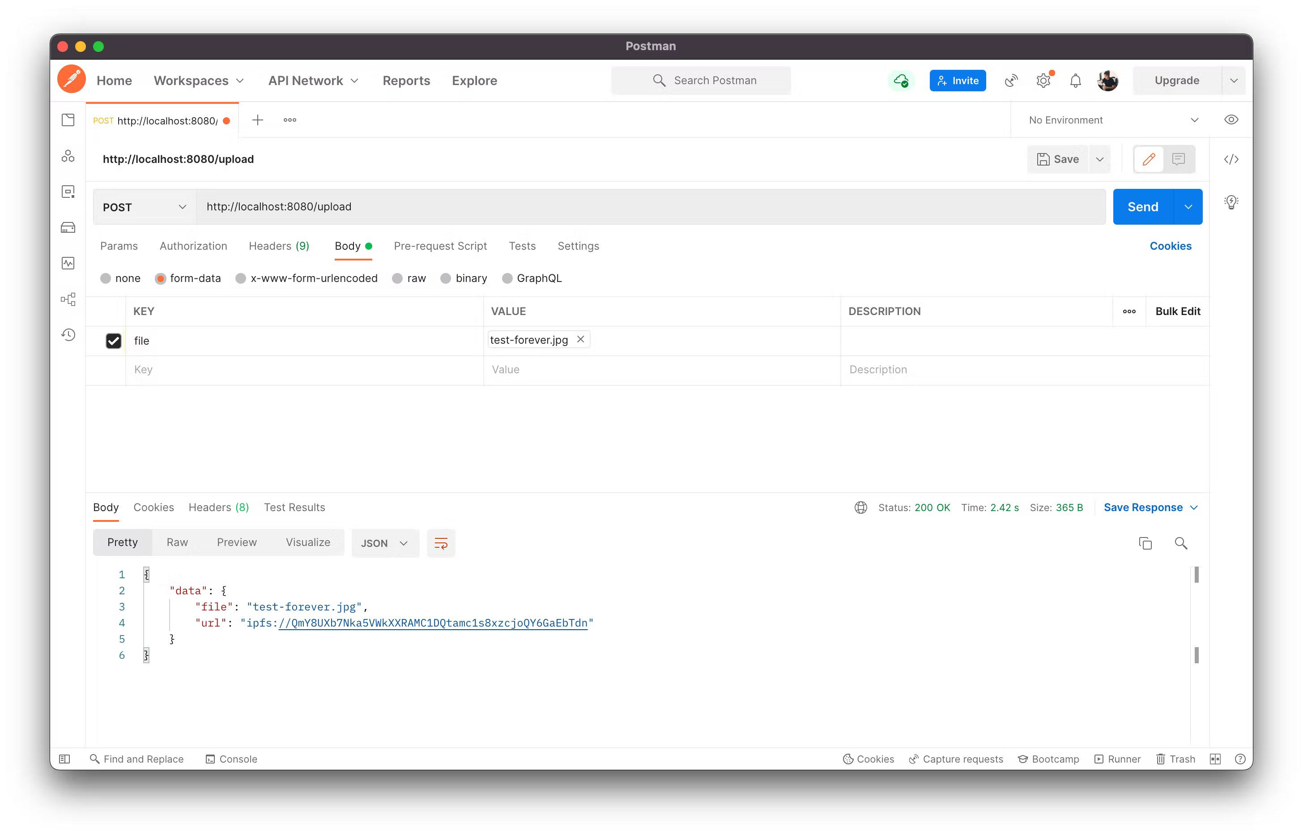This screenshot has height=836, width=1303.
Task: Open the ipfs URL link in response
Action: (x=433, y=623)
